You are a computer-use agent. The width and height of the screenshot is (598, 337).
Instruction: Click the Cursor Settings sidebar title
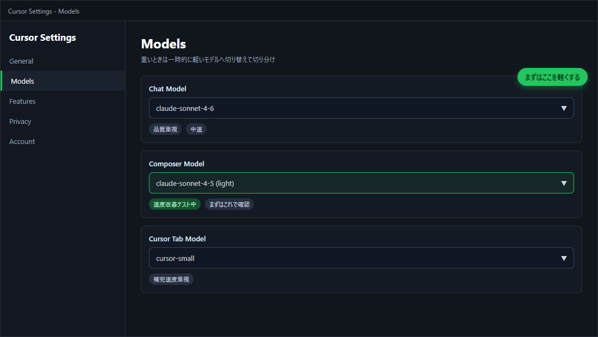(42, 38)
